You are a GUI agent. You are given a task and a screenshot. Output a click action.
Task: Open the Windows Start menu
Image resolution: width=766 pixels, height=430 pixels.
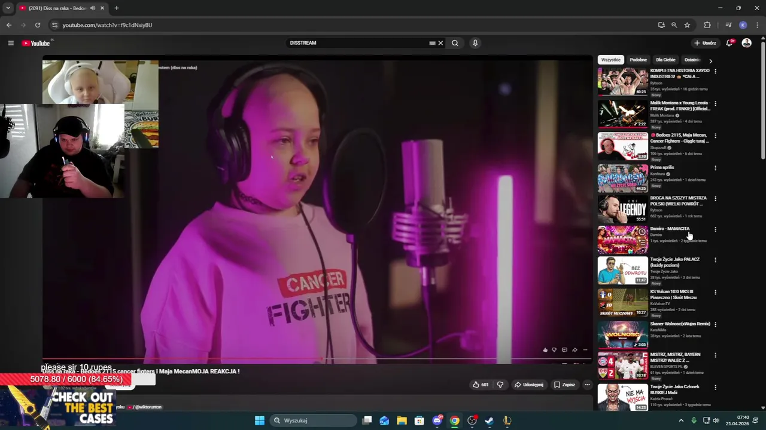(260, 420)
